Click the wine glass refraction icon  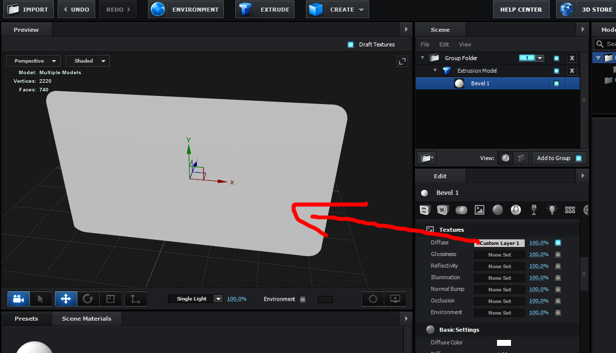click(534, 210)
